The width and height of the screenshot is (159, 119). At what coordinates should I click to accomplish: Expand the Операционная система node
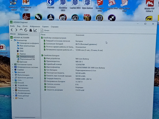[13, 67]
